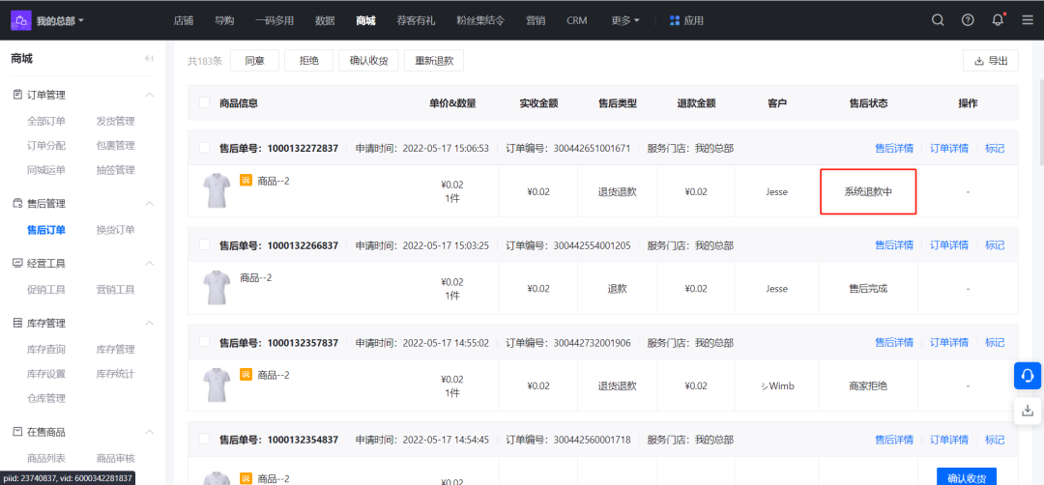
Task: Check the box for order 1000132357837
Action: pos(204,342)
